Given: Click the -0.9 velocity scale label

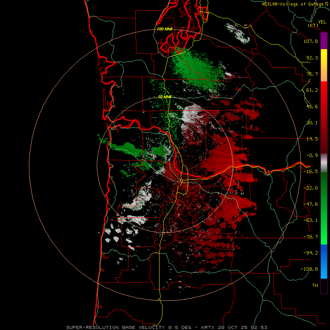Looking at the screenshot, I should tap(312, 155).
